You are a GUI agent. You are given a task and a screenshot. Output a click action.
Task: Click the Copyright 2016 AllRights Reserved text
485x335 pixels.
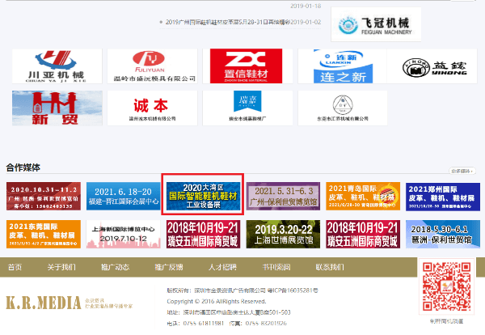click(216, 301)
